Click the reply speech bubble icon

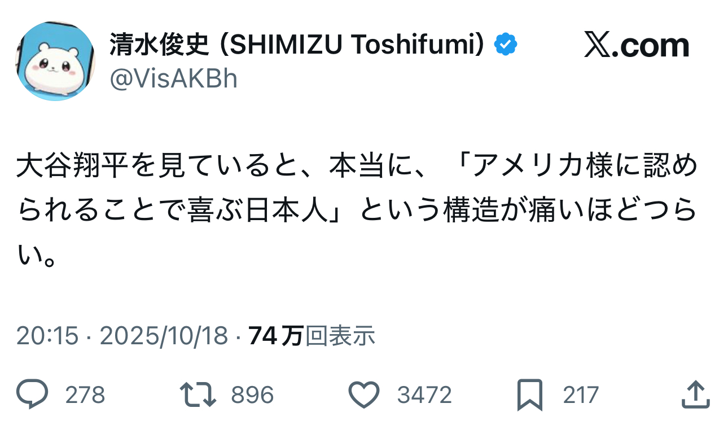[x=33, y=394]
